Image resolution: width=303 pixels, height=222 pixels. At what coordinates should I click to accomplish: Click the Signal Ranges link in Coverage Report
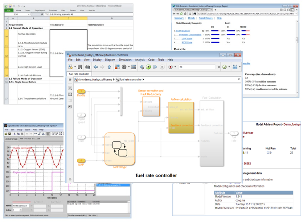[x=206, y=18]
